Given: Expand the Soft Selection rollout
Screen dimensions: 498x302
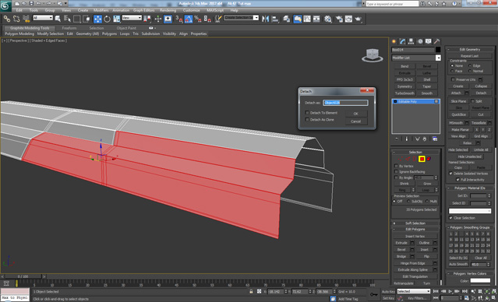Looking at the screenshot, I should pyautogui.click(x=415, y=223).
